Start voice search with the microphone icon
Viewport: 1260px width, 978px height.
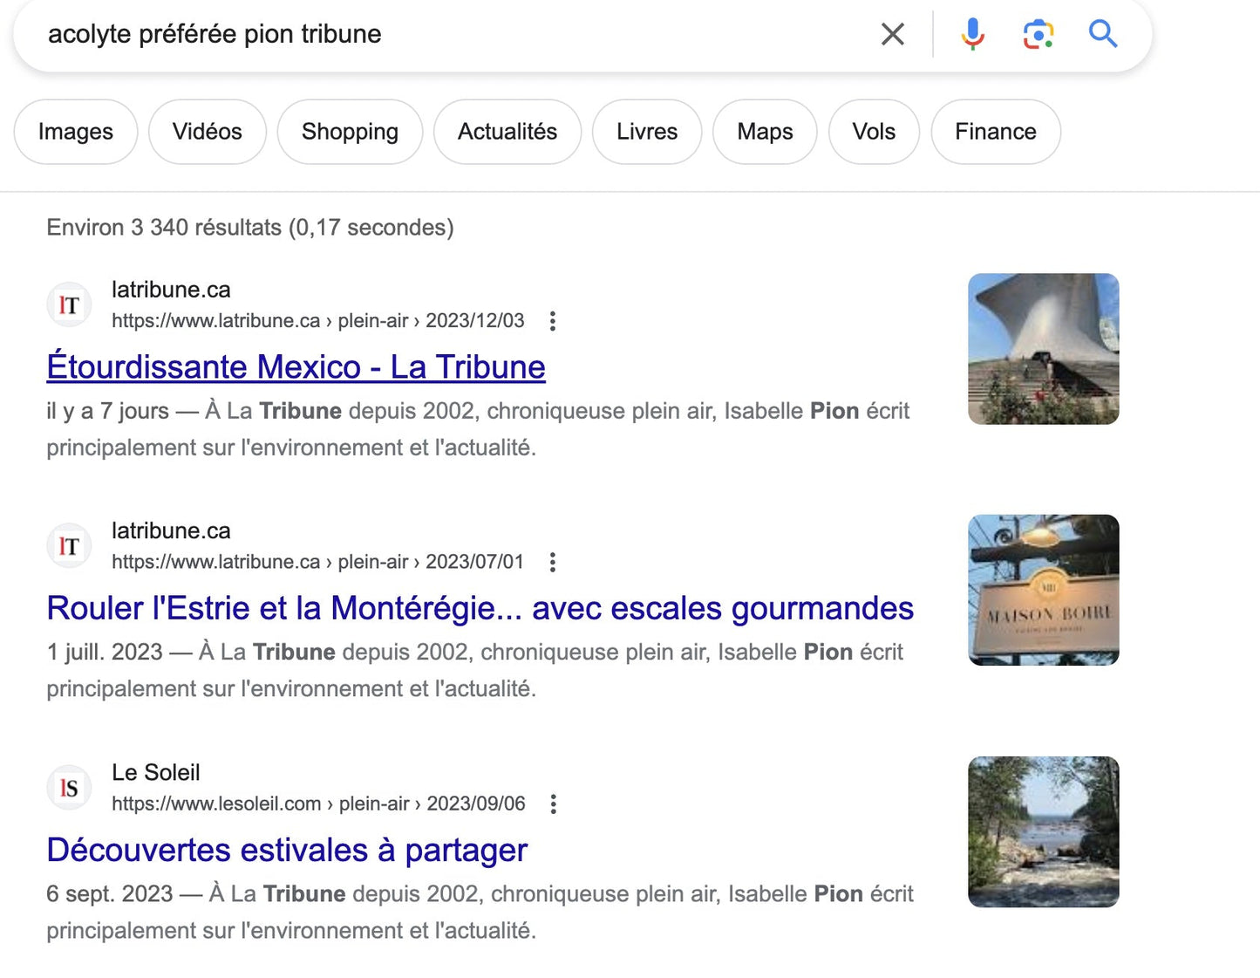click(x=972, y=34)
